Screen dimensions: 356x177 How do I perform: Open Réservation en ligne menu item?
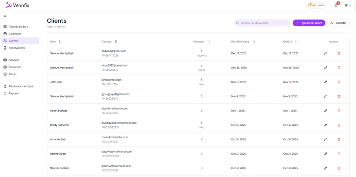21,86
